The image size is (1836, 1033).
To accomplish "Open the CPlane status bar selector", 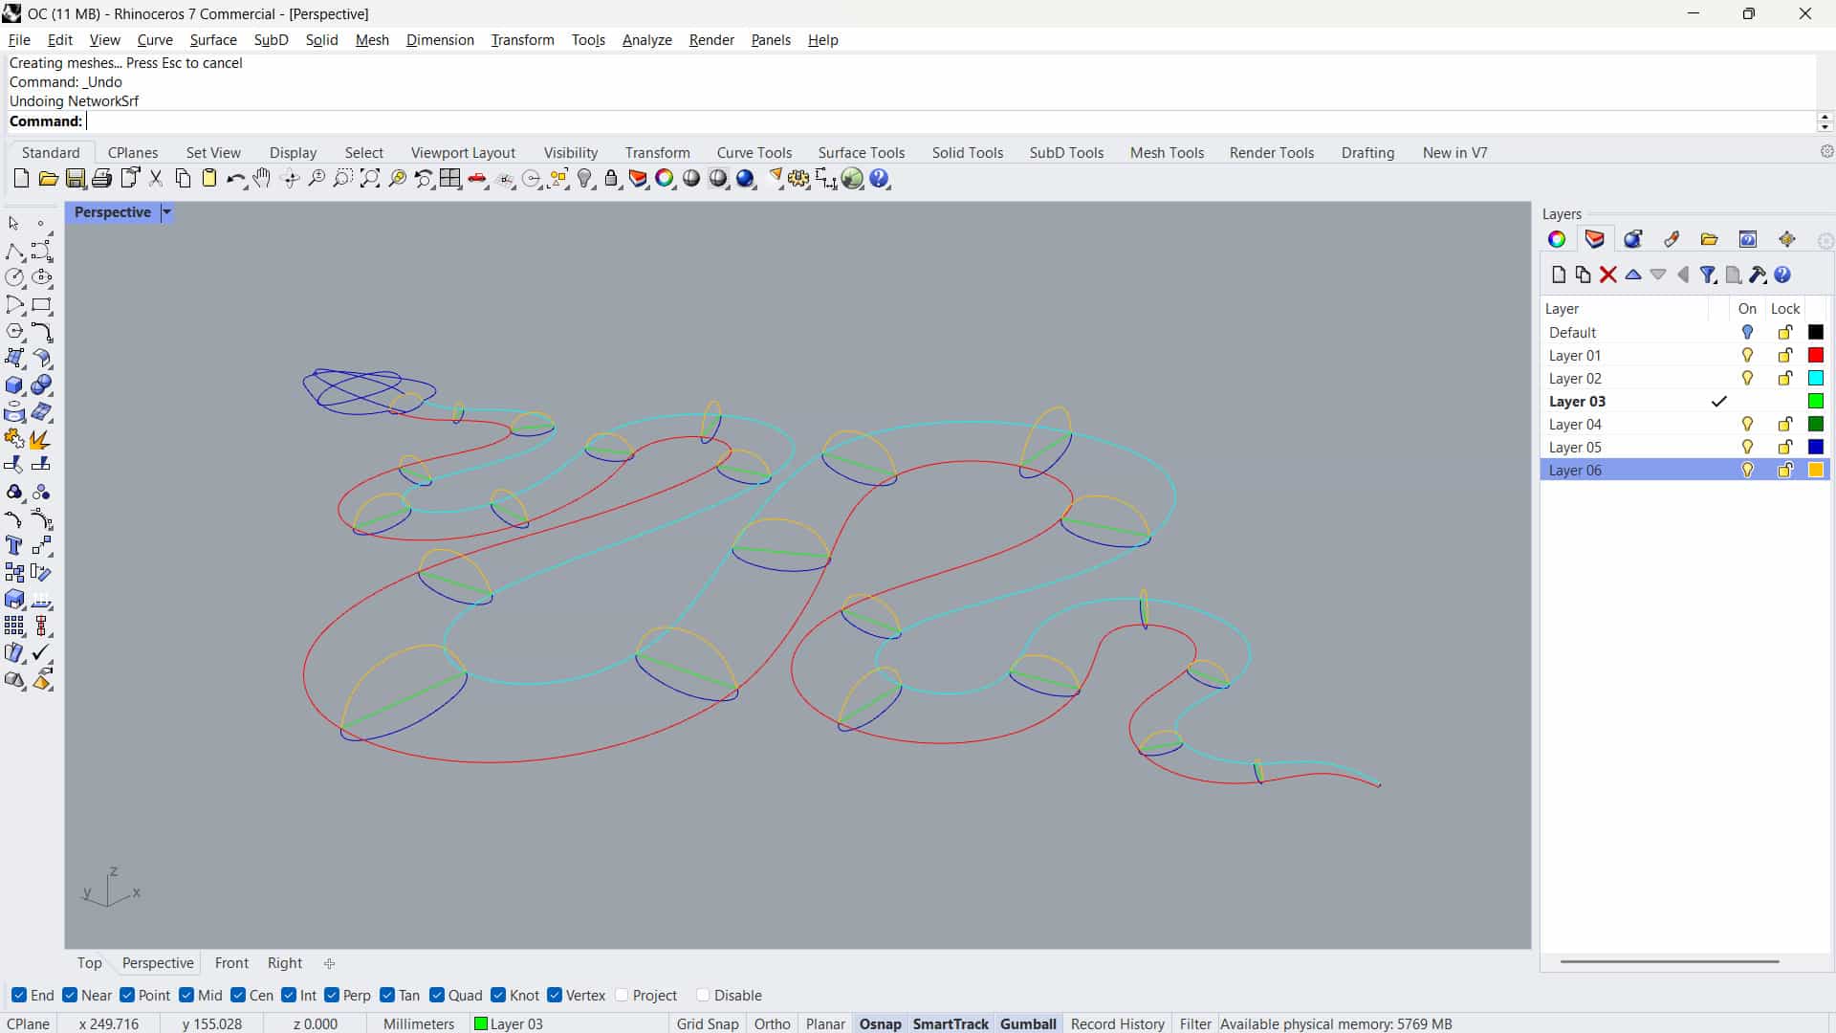I will coord(29,1023).
